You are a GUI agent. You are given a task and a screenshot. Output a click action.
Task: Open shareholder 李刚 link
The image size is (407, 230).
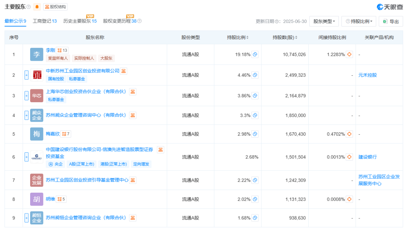pyautogui.click(x=50, y=50)
